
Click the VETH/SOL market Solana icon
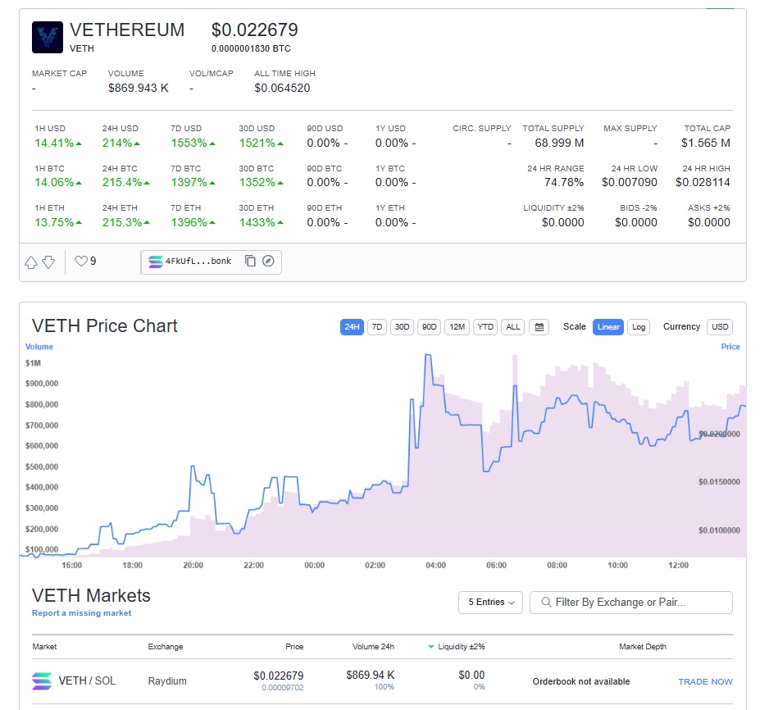pyautogui.click(x=42, y=681)
